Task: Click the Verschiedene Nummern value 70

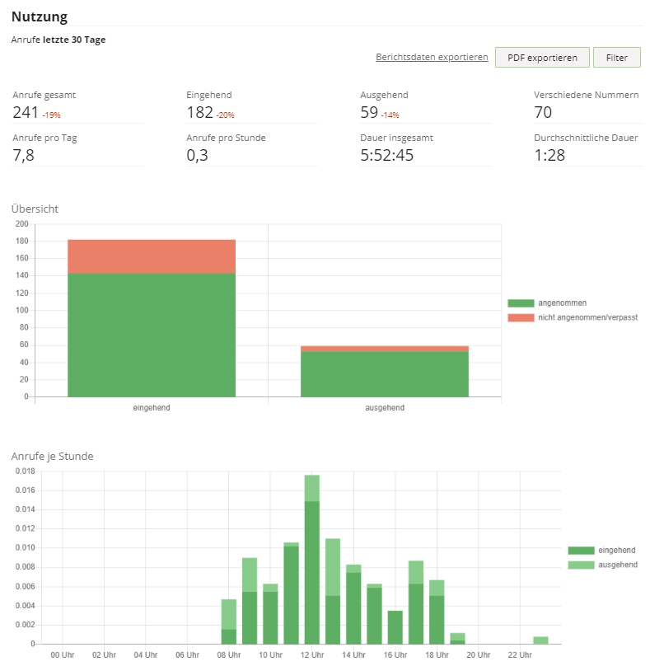Action: coord(543,112)
